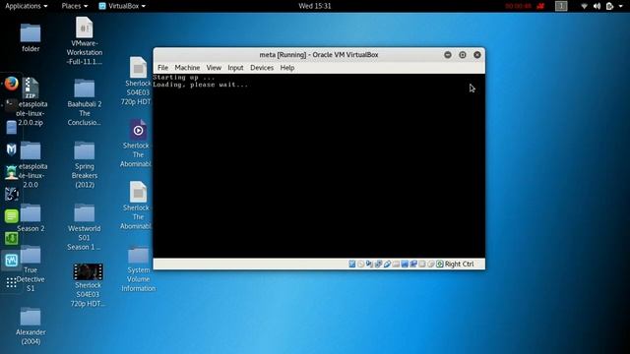Select the VMware-Workstation-Full installer file
The width and height of the screenshot is (630, 354).
pyautogui.click(x=85, y=41)
